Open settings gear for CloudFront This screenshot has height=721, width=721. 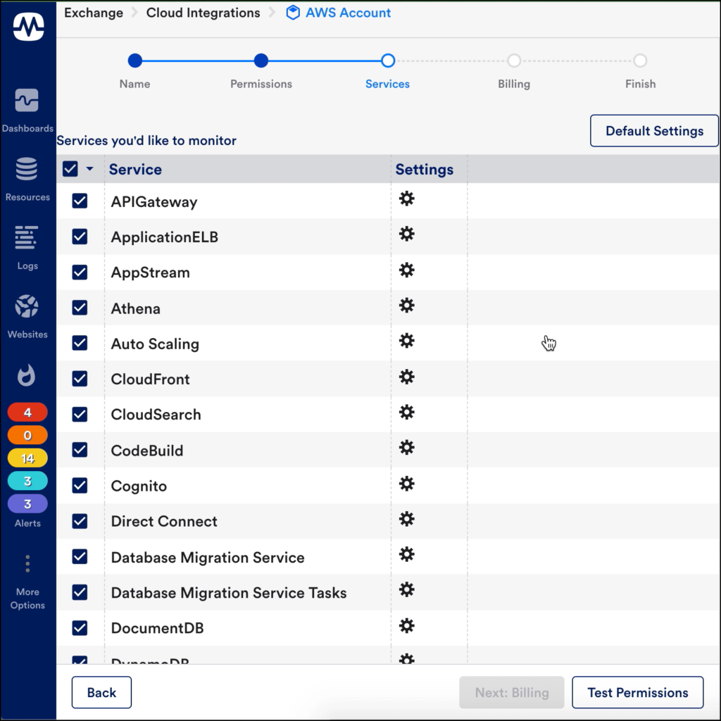pos(406,377)
